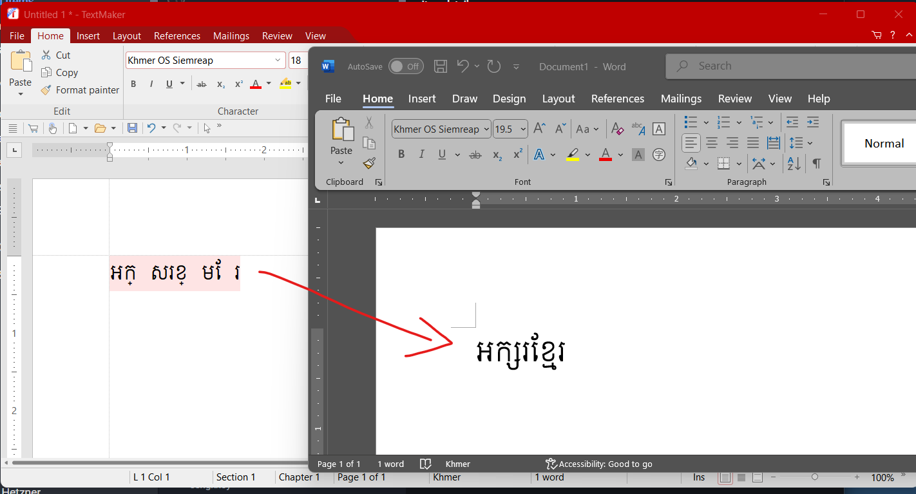Toggle the AutoSave switch in Word
The width and height of the screenshot is (916, 494).
[406, 66]
